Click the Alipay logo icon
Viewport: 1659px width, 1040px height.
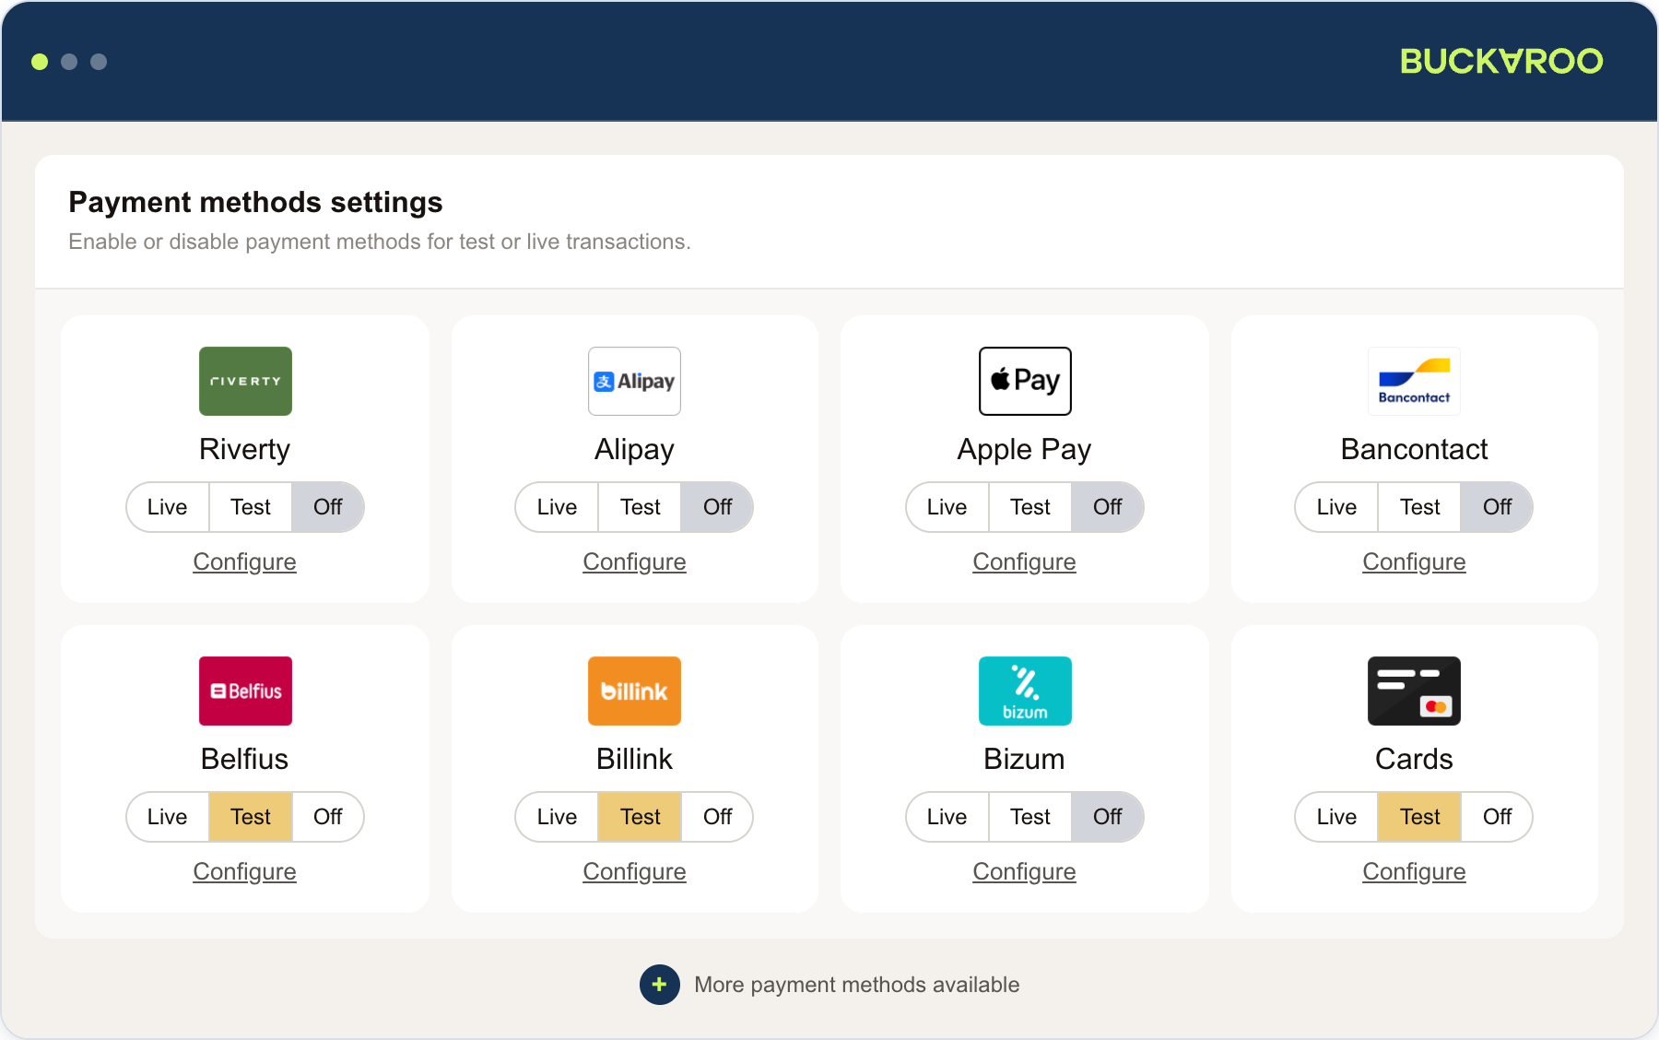pyautogui.click(x=634, y=381)
